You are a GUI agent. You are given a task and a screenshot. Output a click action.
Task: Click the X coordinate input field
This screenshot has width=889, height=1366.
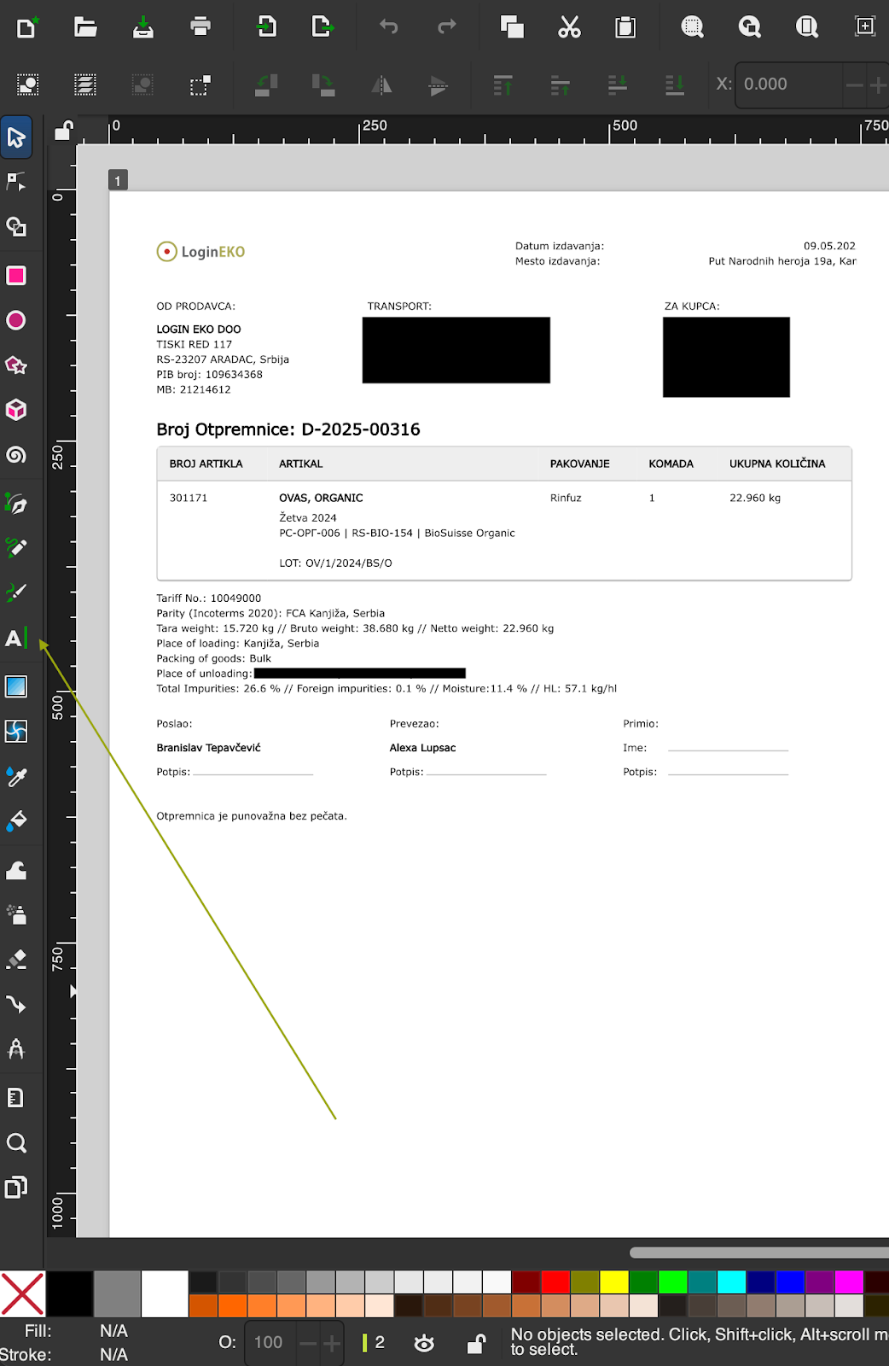point(789,85)
